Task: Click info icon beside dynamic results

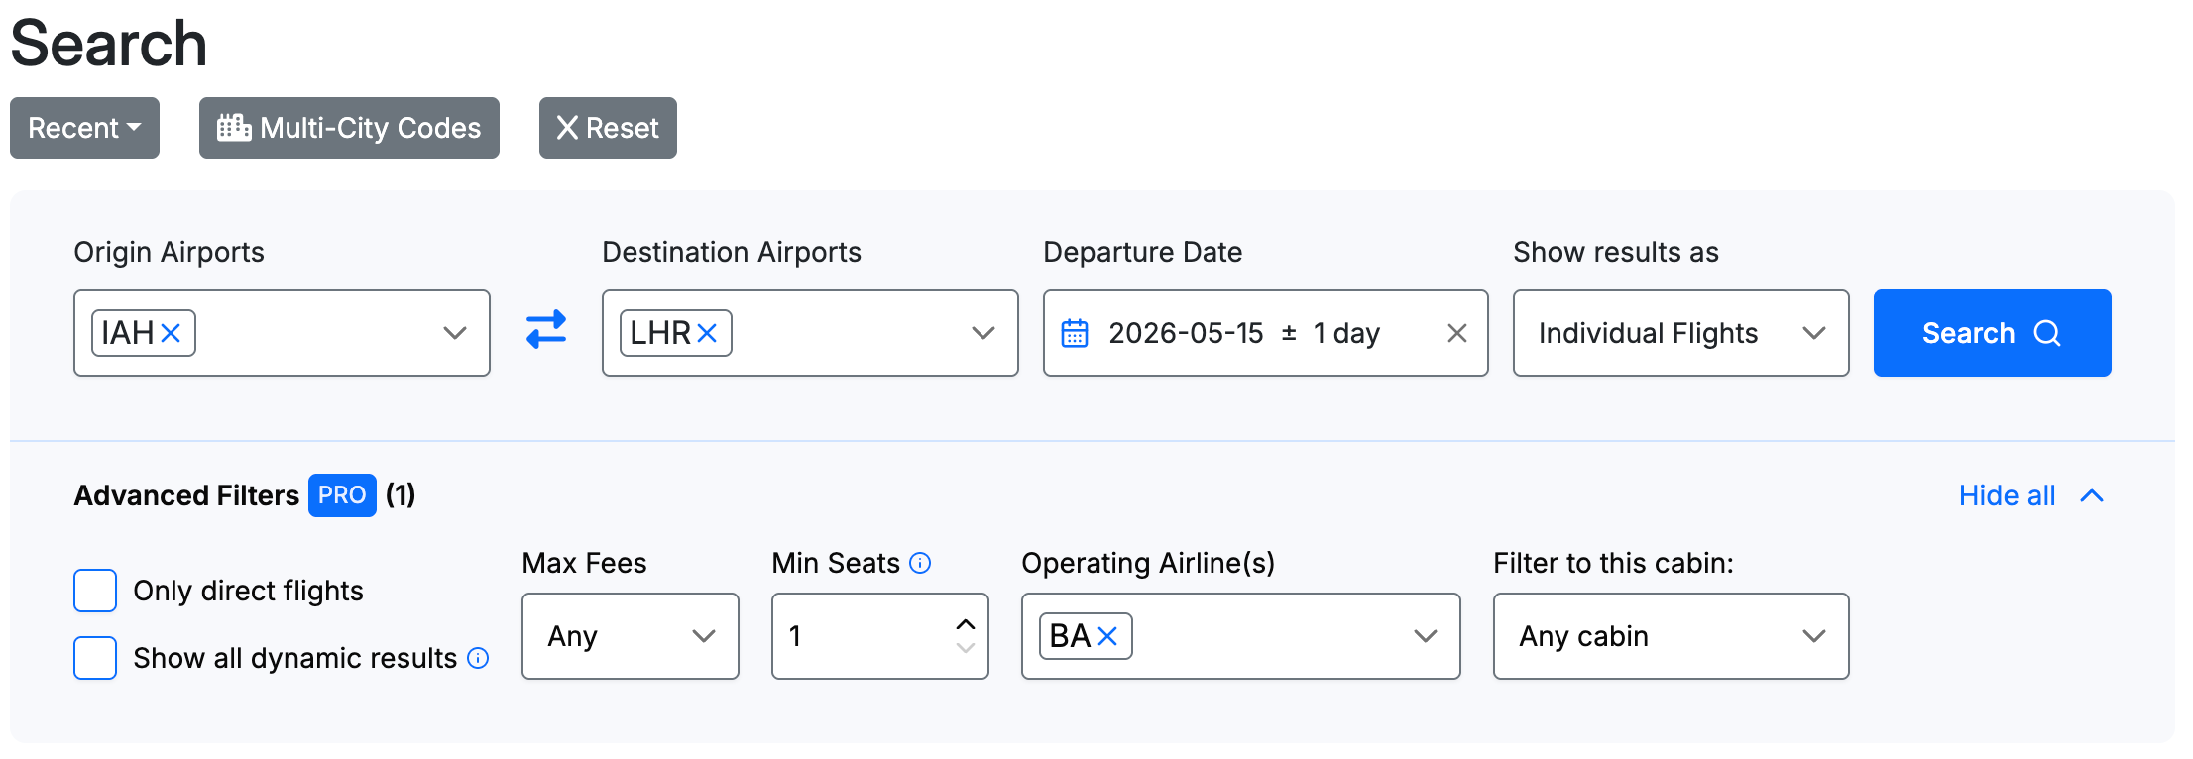Action: tap(478, 658)
